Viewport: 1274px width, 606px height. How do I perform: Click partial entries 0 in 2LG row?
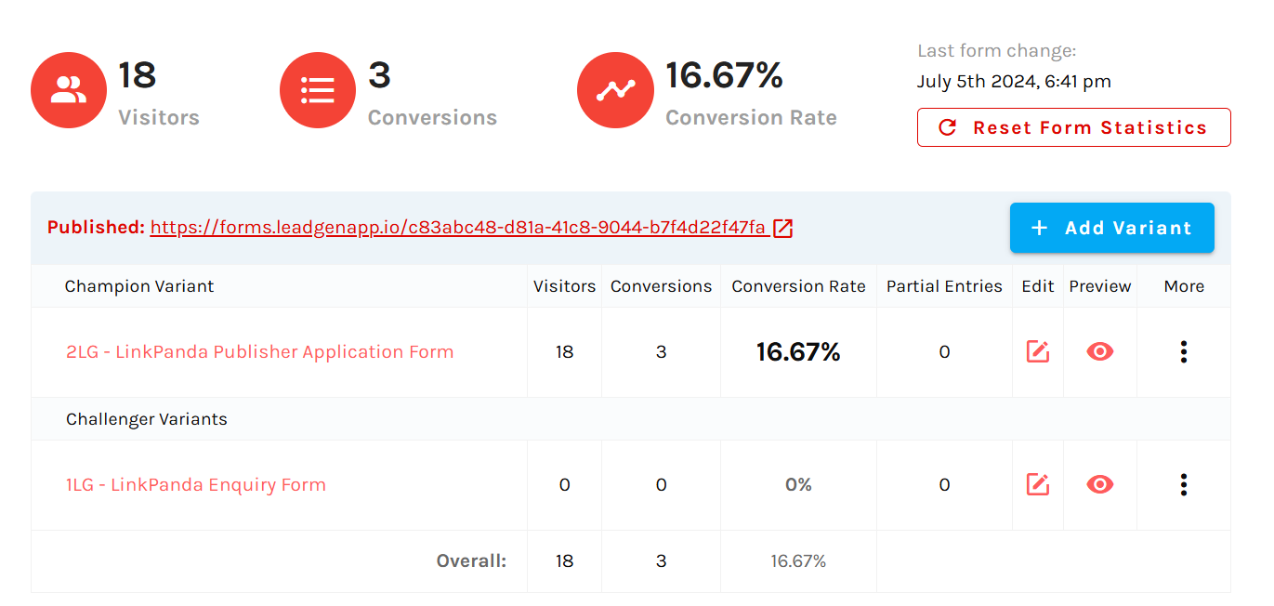[945, 352]
